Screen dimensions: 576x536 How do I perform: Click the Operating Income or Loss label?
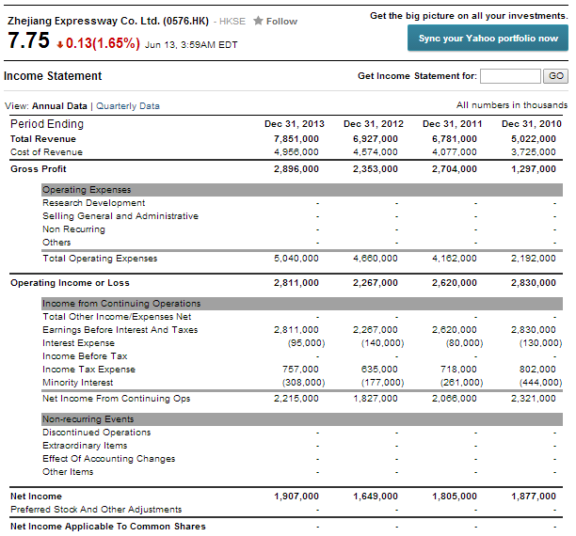click(70, 283)
